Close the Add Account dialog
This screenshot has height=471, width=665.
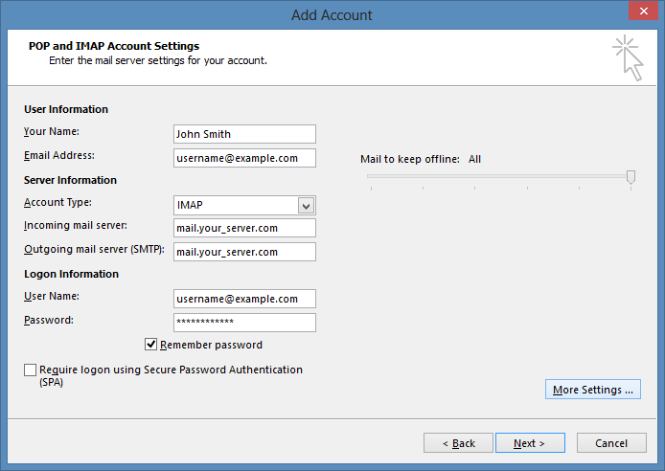(643, 11)
